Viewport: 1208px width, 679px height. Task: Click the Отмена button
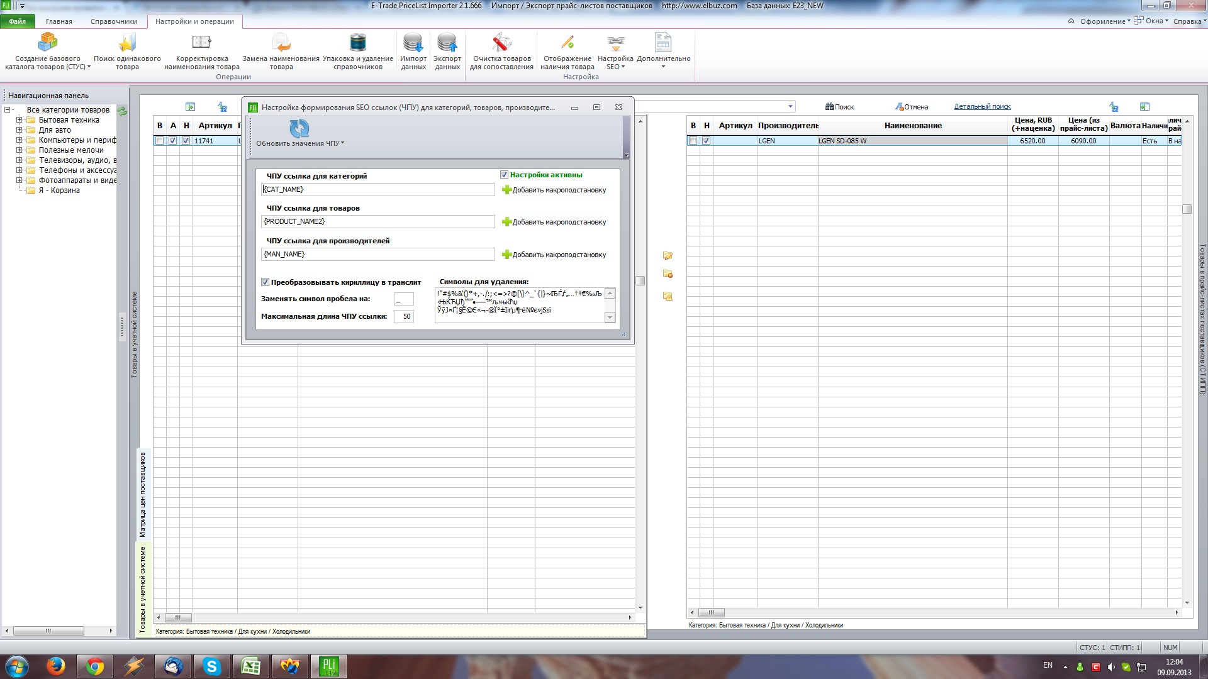tap(912, 107)
